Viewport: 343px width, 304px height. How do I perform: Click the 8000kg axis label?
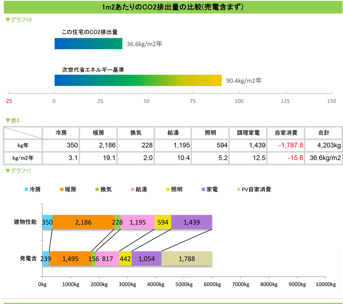click(269, 284)
